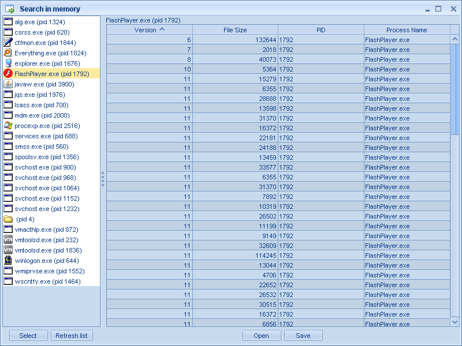This screenshot has width=462, height=346.
Task: Select the row with file size 30515
Action: point(278,304)
